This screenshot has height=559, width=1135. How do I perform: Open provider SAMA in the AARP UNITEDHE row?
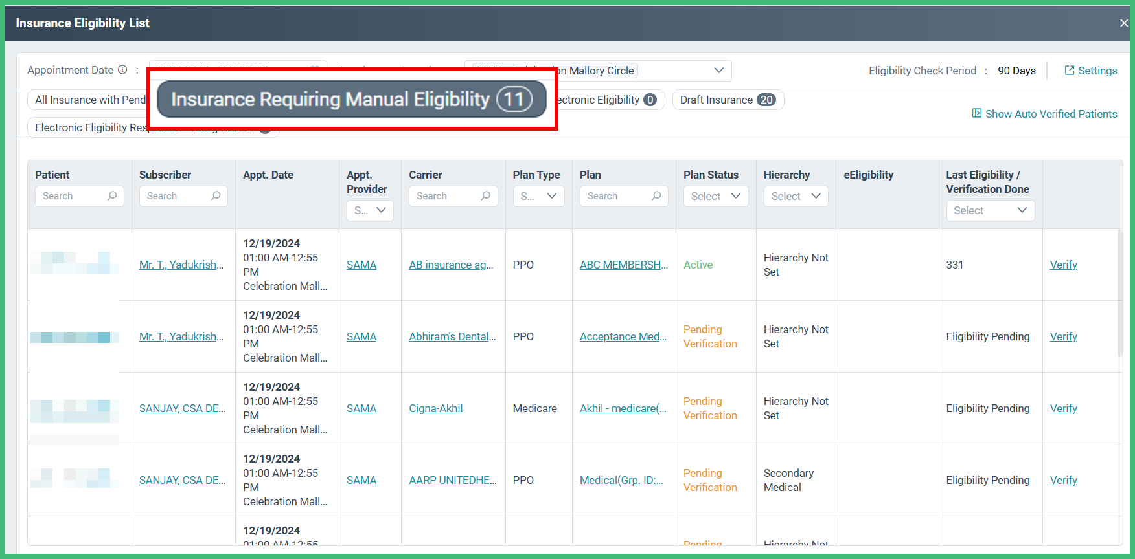click(x=361, y=480)
